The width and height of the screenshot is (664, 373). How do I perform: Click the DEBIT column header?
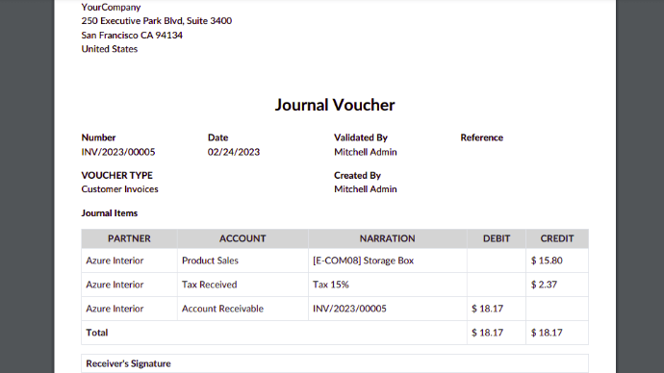[x=497, y=238]
